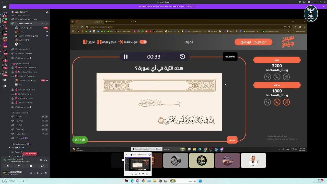This screenshot has width=327, height=184.
Task: Click the سين جيم logo
Action: pos(288,42)
